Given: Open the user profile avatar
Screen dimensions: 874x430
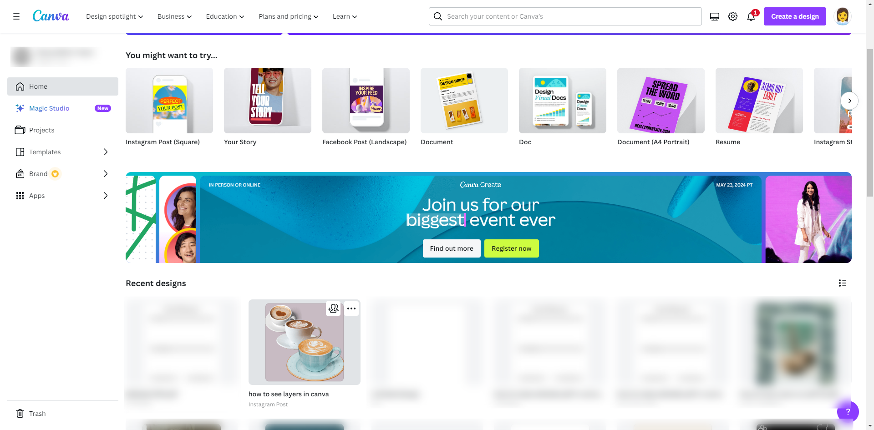Looking at the screenshot, I should [x=843, y=16].
